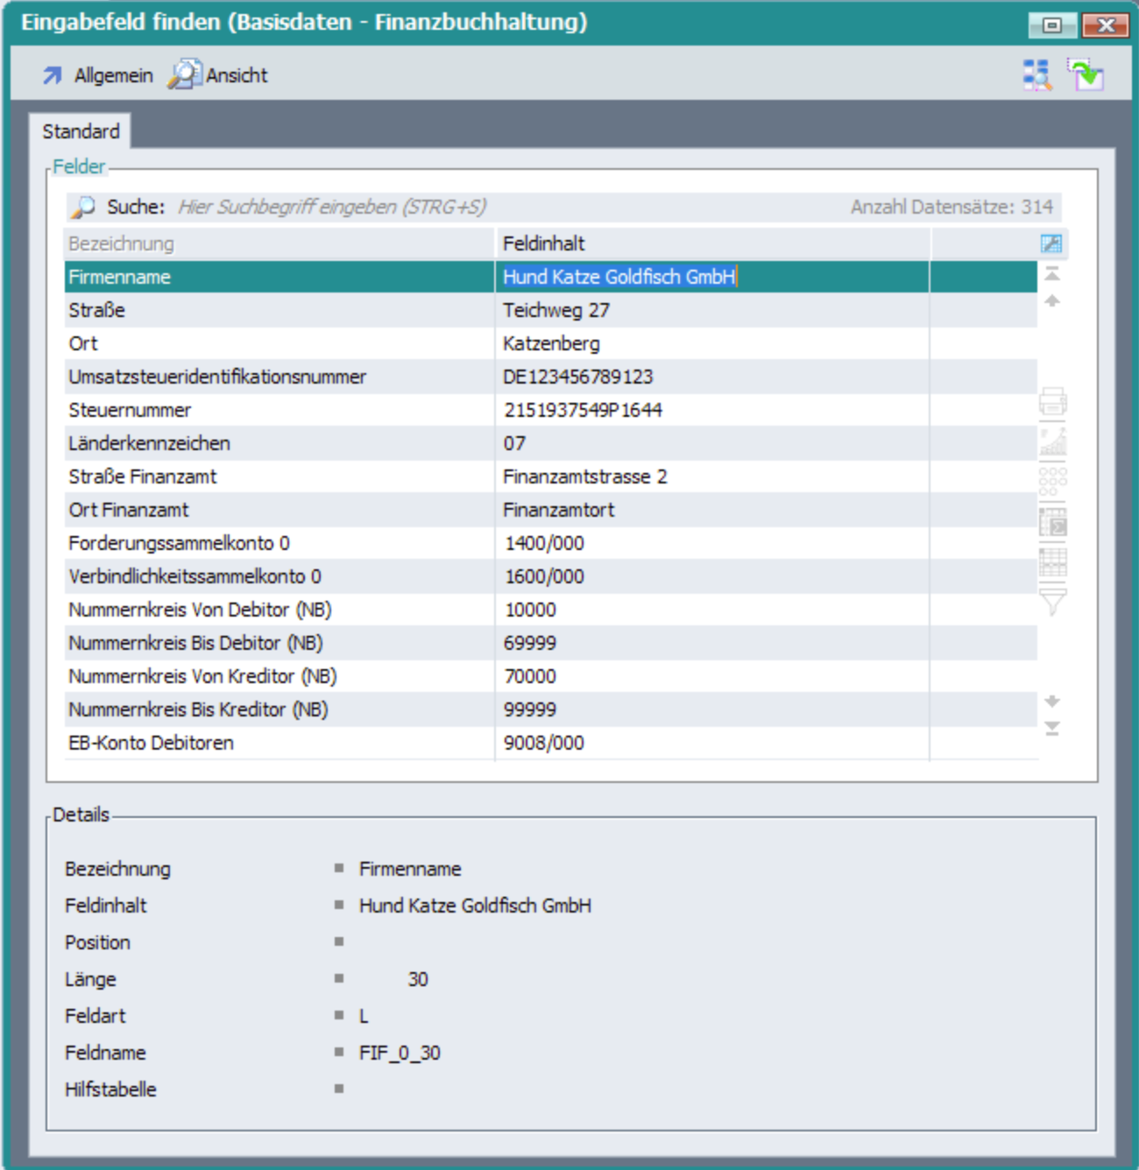Open the chart diagram icon
Screen dimensions: 1139x1170
pyautogui.click(x=1052, y=441)
